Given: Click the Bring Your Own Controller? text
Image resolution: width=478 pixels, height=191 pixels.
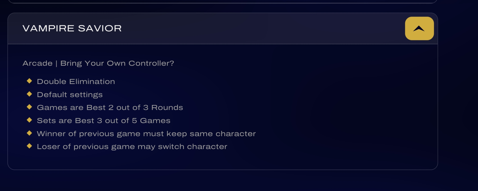Looking at the screenshot, I should pyautogui.click(x=117, y=63).
